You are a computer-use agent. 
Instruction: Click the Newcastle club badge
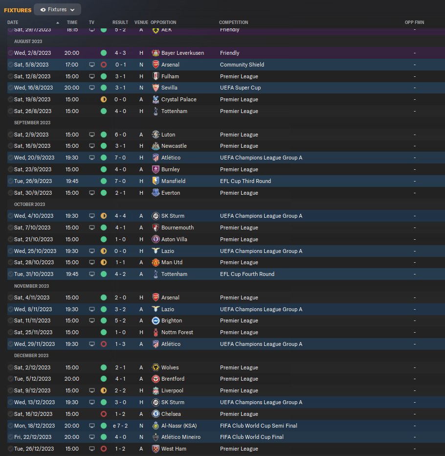pos(156,146)
